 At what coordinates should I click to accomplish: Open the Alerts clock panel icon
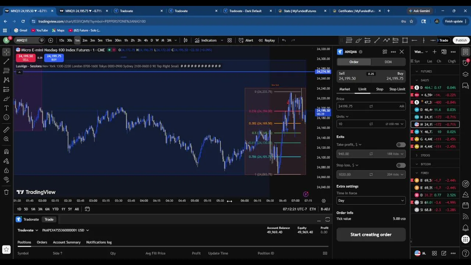click(x=465, y=63)
